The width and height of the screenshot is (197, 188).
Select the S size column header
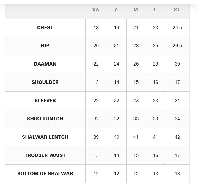coord(116,10)
